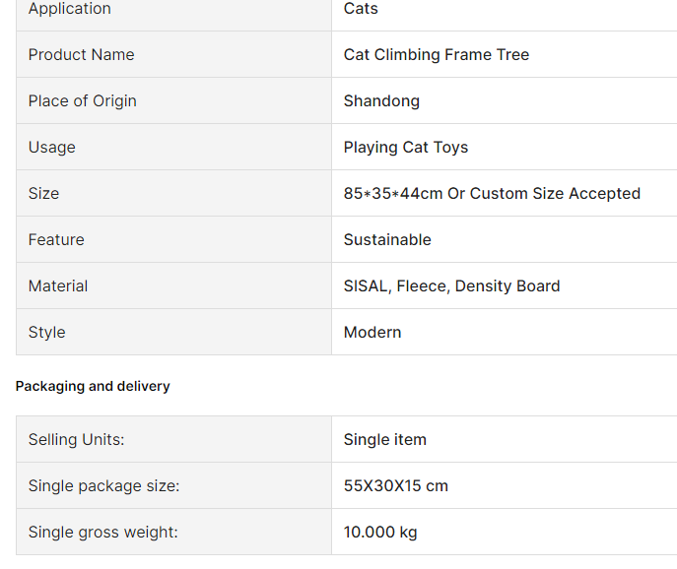Click the 'SISAL, Fleece, Density Board' value
This screenshot has height=569, width=677.
(x=451, y=286)
